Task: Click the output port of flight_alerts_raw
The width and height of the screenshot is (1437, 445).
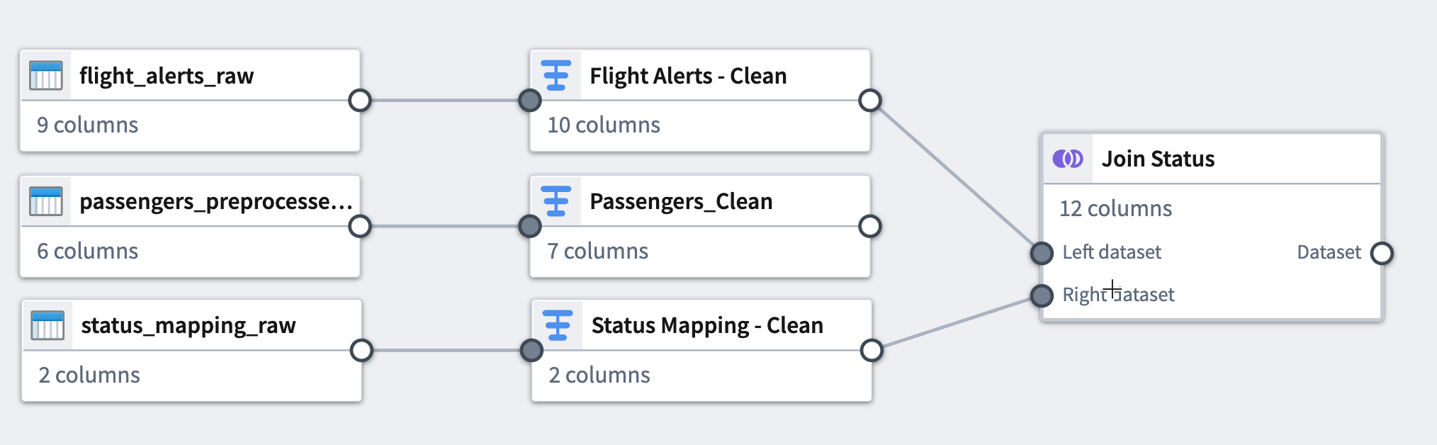Action: (x=361, y=101)
